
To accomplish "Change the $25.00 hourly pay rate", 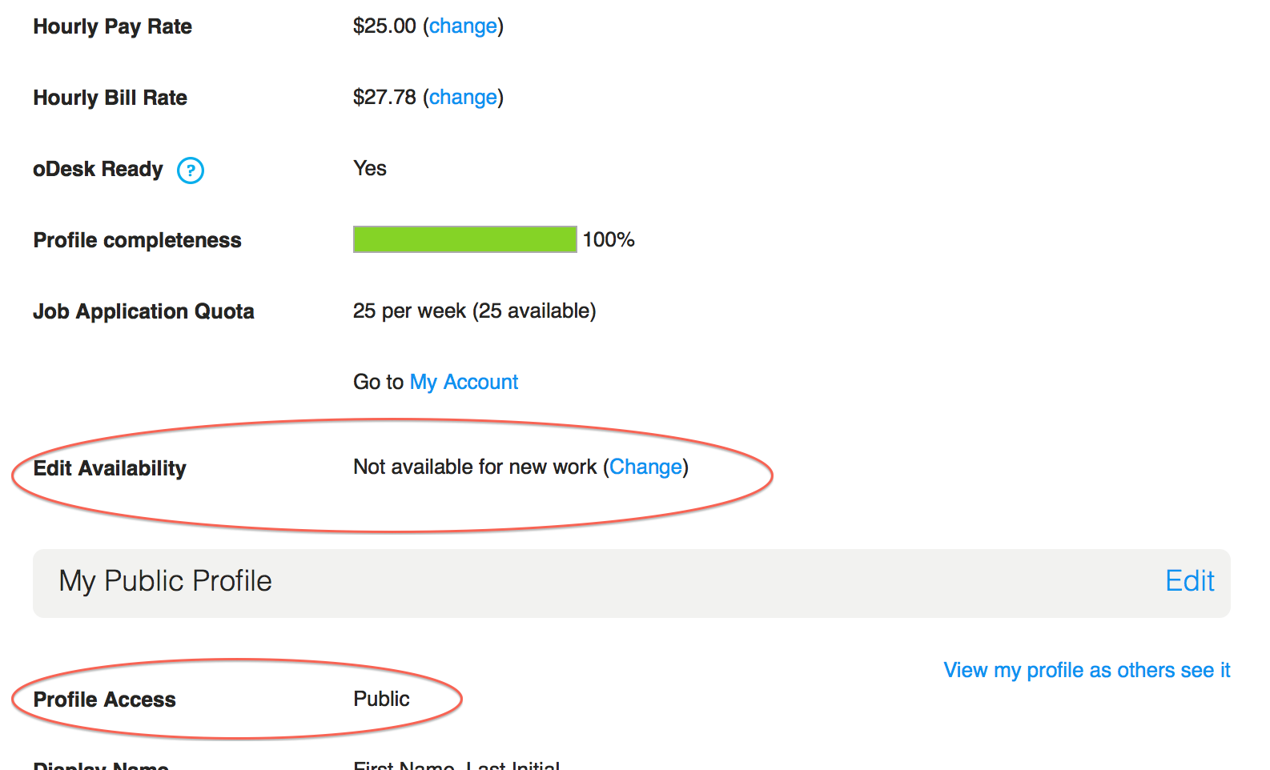I will tap(463, 26).
